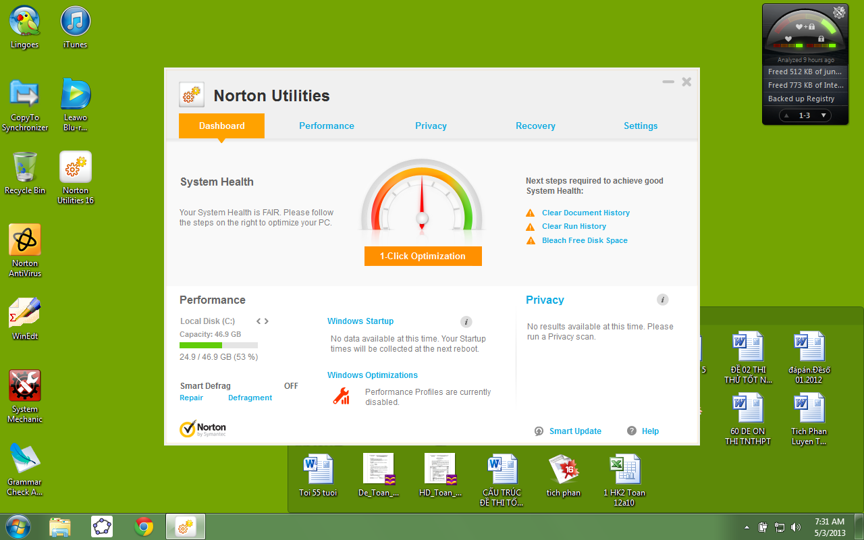The height and width of the screenshot is (540, 864).
Task: Open settings gear on System Mechanic gadget
Action: pos(838,11)
